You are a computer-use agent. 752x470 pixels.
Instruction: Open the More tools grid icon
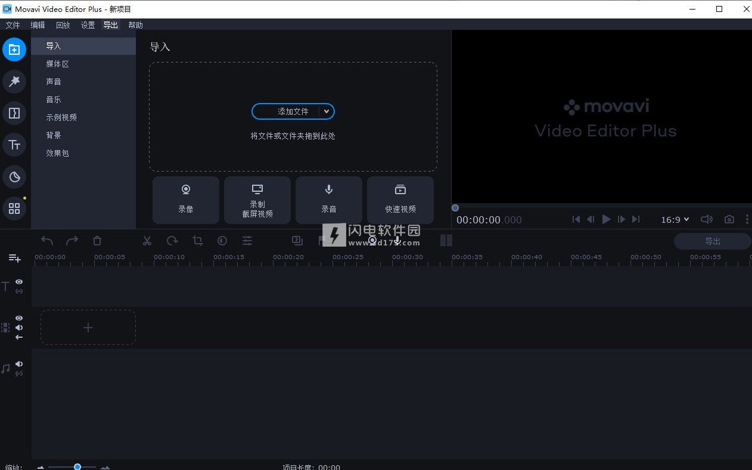coord(14,208)
